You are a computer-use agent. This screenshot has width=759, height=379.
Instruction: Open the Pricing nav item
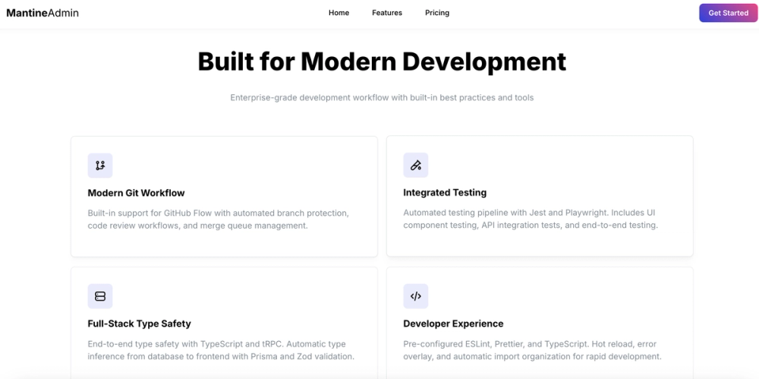point(437,13)
